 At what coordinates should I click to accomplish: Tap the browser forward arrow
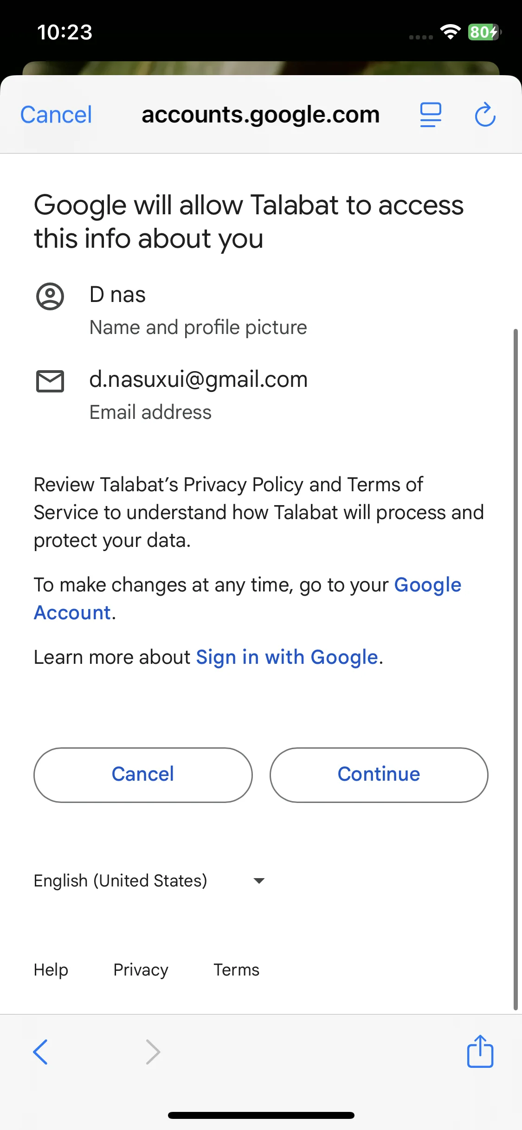153,1052
